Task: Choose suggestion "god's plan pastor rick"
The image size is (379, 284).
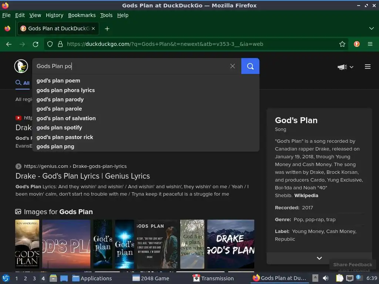Action: (x=146, y=137)
